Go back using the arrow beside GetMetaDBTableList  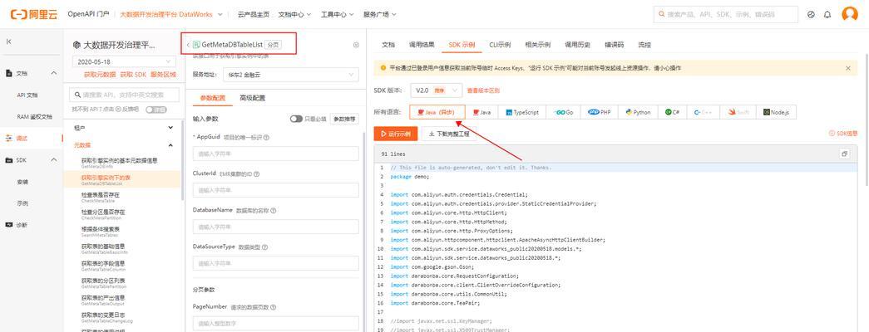[189, 44]
